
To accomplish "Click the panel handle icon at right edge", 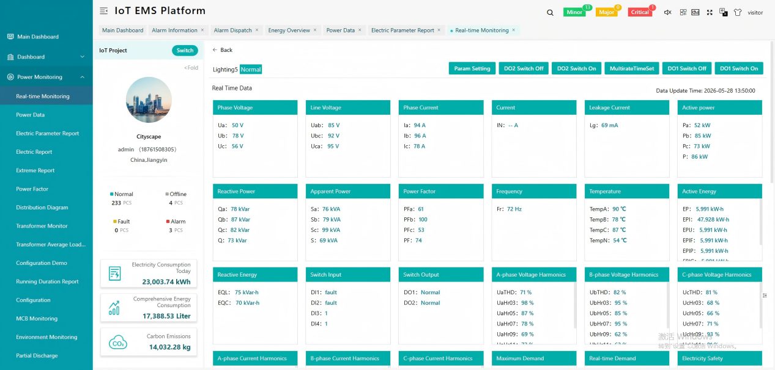I will (765, 296).
